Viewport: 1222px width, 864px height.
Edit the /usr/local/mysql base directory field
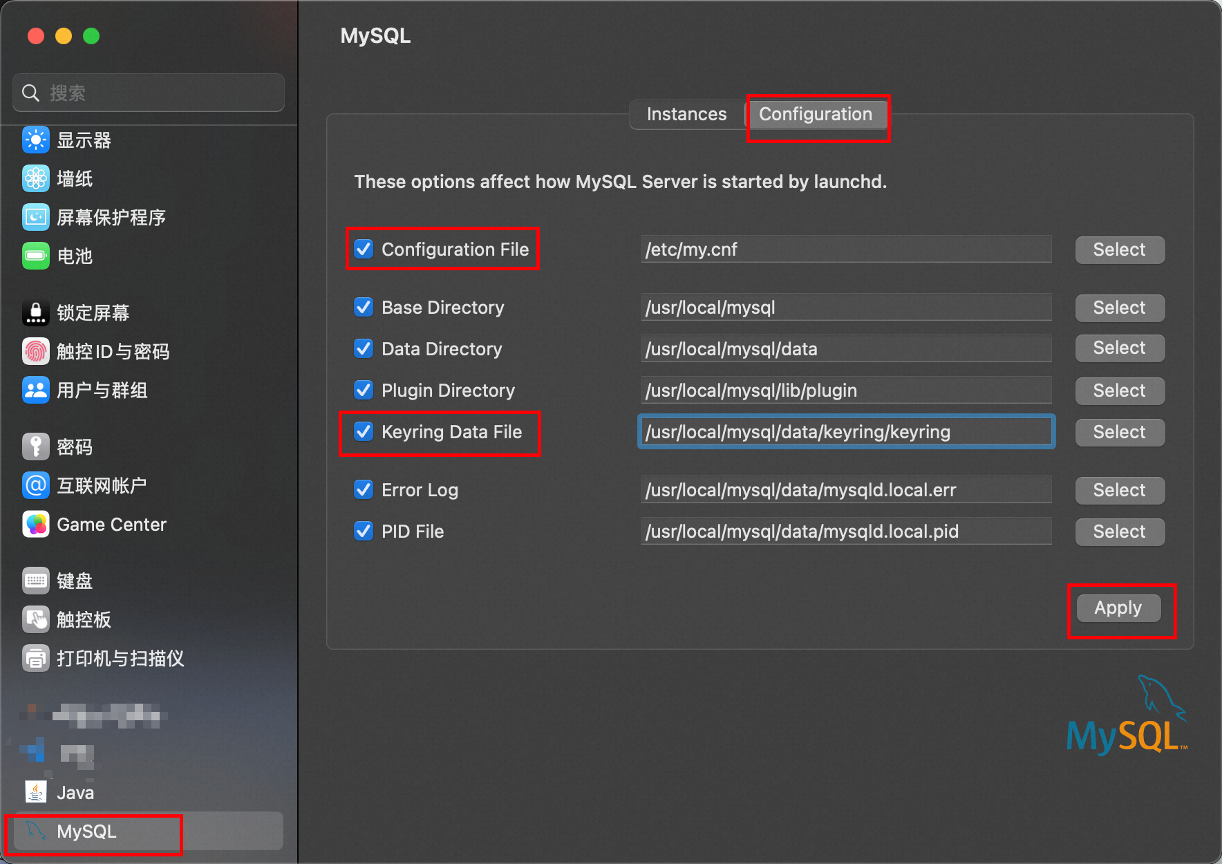[846, 308]
